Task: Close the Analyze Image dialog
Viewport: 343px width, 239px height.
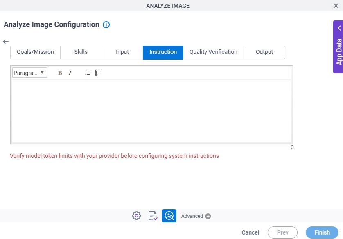Action: [336, 6]
